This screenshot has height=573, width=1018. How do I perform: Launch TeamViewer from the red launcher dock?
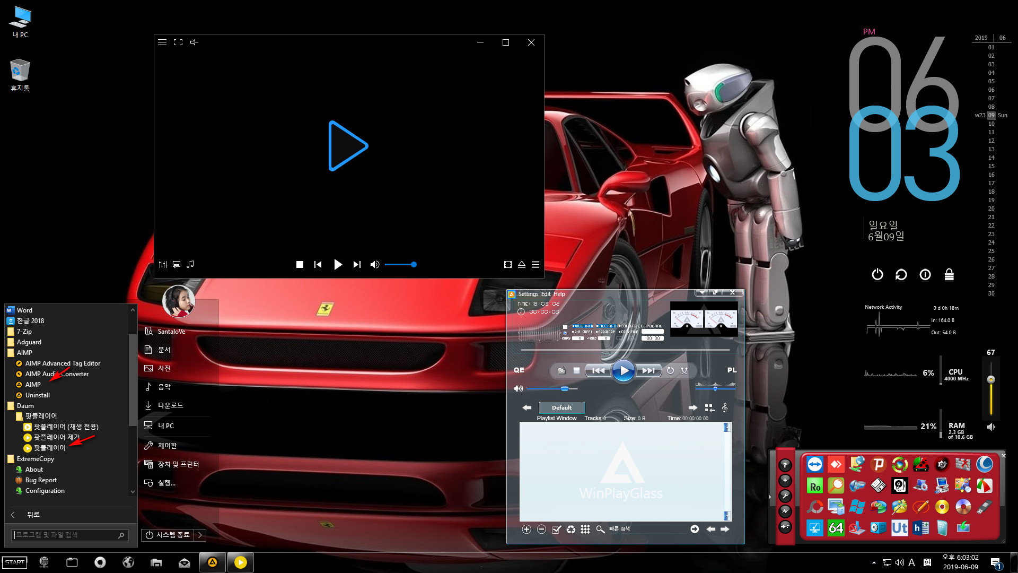[815, 465]
